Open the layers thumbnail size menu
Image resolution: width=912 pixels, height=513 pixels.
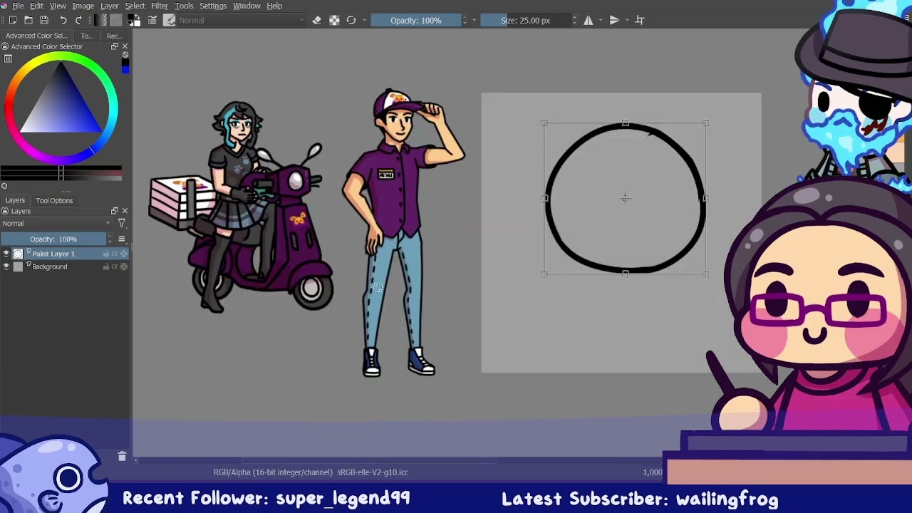(122, 239)
